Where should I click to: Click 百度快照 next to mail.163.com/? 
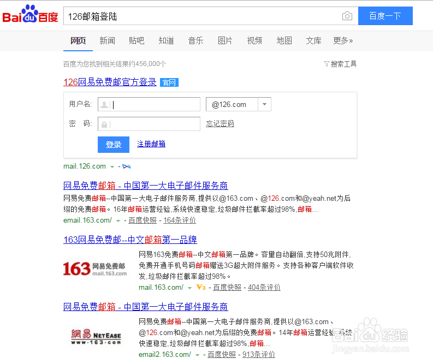(227, 287)
